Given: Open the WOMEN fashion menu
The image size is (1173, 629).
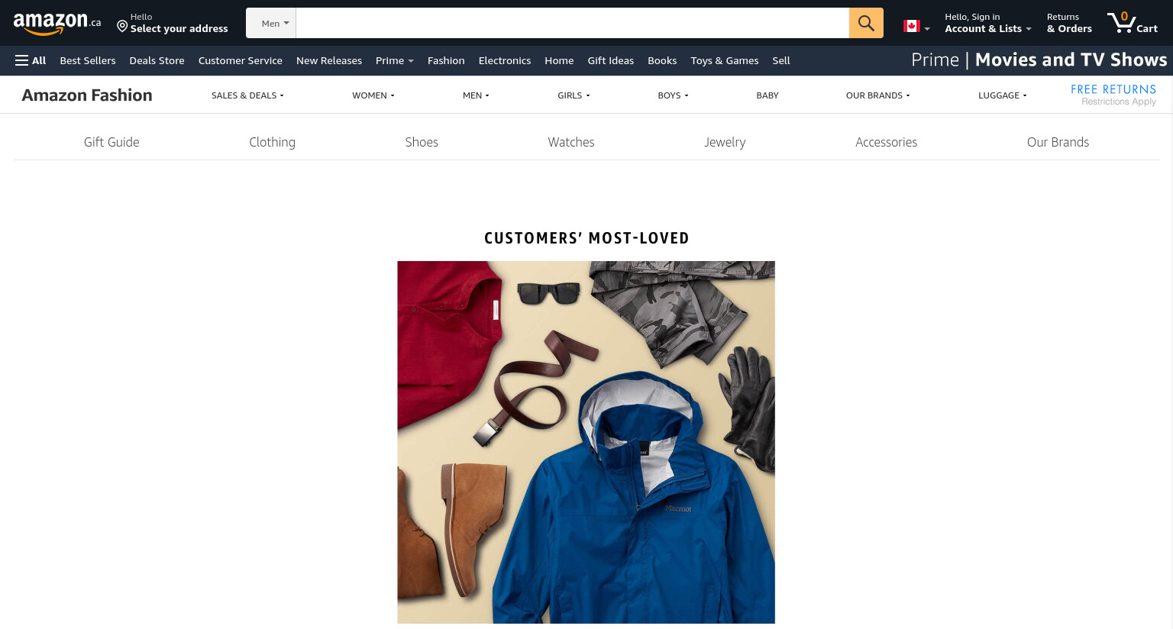Looking at the screenshot, I should click(373, 95).
